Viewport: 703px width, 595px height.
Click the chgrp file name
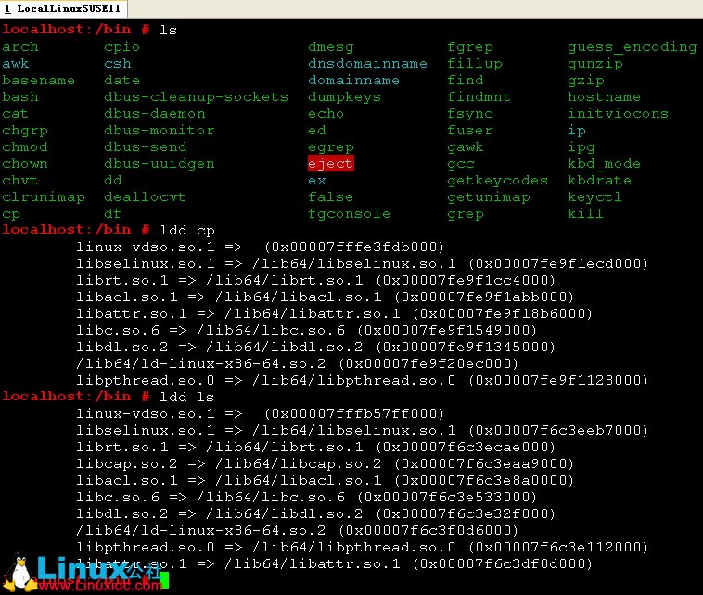[25, 131]
